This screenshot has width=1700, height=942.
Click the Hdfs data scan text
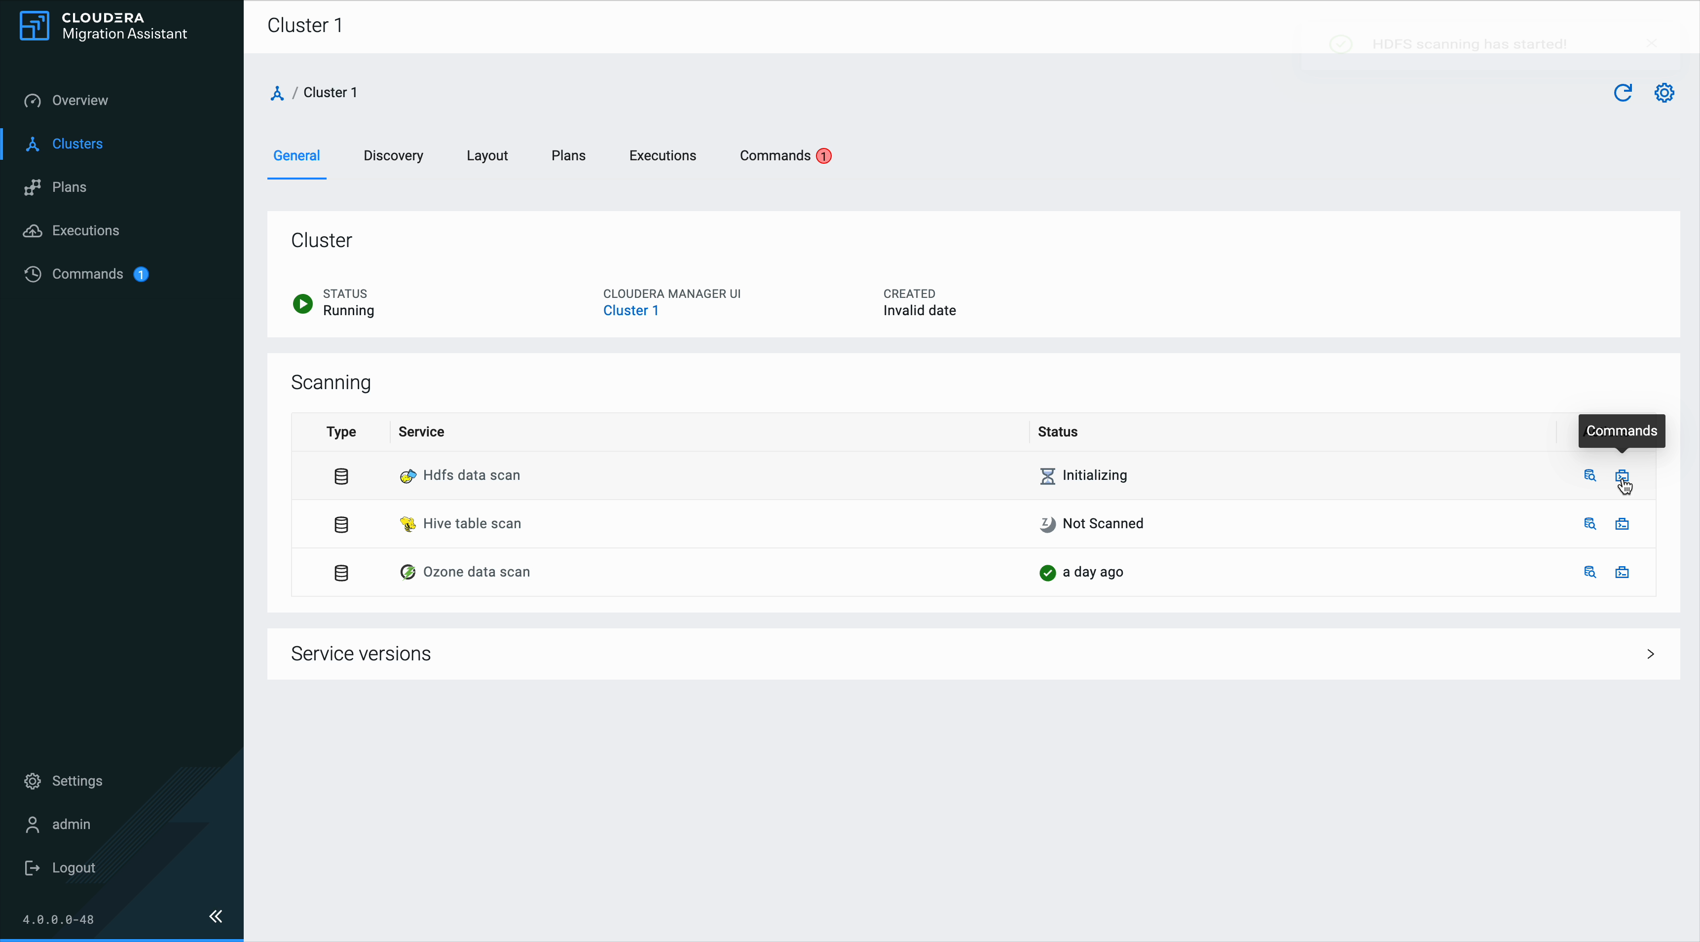(471, 475)
